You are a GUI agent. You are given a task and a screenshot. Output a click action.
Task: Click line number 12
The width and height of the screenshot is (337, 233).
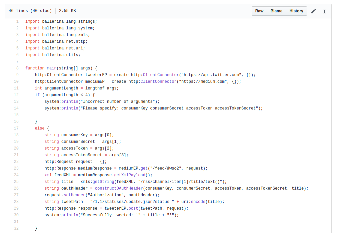(x=17, y=94)
